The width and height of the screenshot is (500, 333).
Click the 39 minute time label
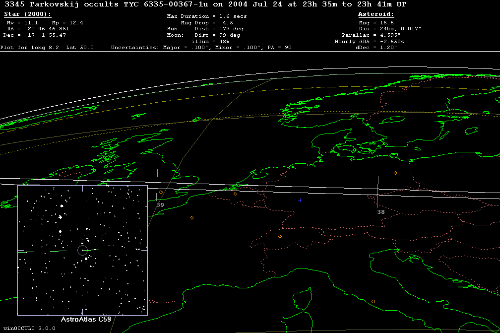click(160, 205)
